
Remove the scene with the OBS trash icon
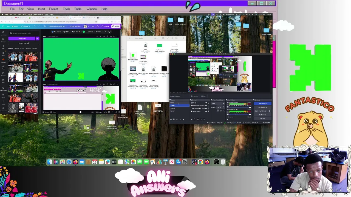(x=174, y=119)
